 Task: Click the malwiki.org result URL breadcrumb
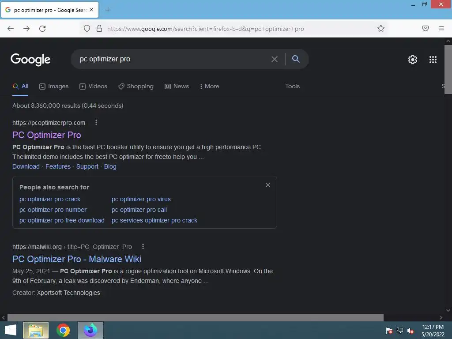(72, 247)
